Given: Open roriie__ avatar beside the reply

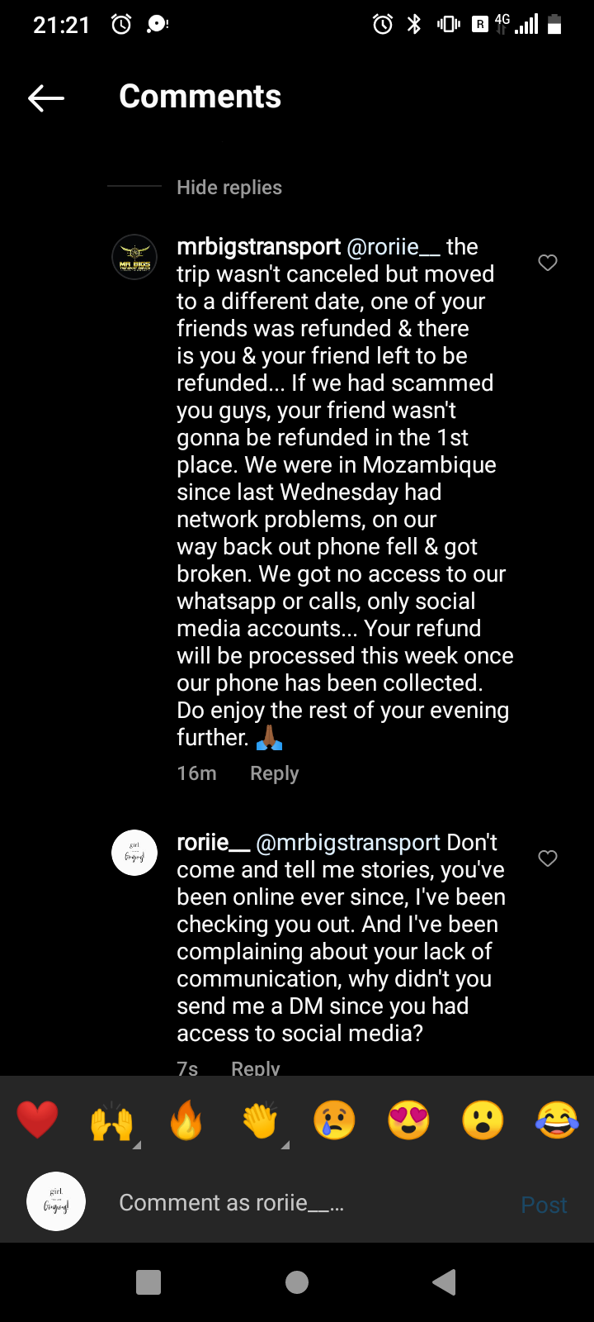Looking at the screenshot, I should click(x=134, y=853).
